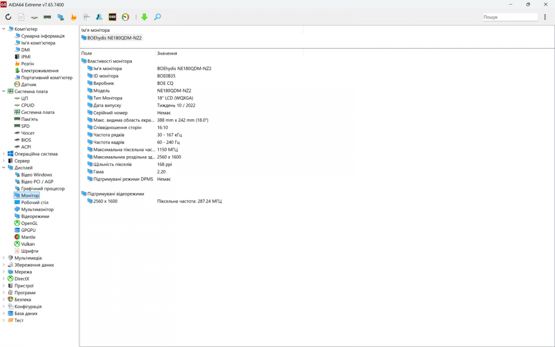555x347 pixels.
Task: Open Відео Windows in the tree
Action: click(x=36, y=175)
